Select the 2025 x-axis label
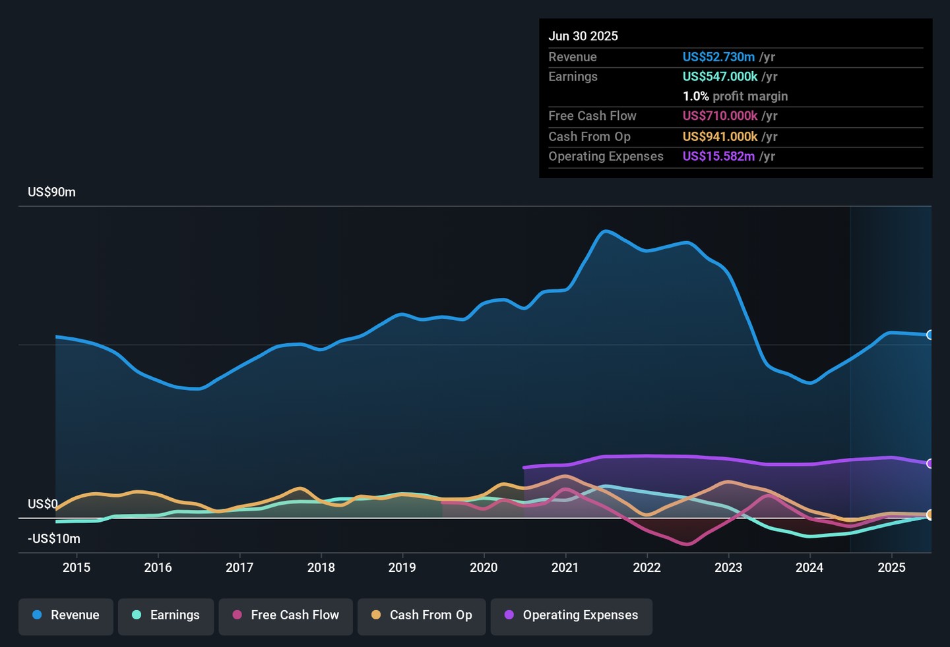The height and width of the screenshot is (647, 950). 891,568
